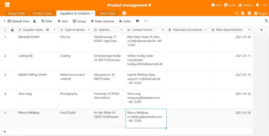Viewport: 269px width, 136px height.
Task: Open Address column dropdown
Action: (x=122, y=30)
